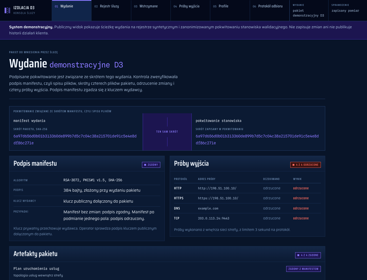The width and height of the screenshot is (367, 280).
Task: Open the Protokół odbioru tab
Action: click(x=270, y=10)
